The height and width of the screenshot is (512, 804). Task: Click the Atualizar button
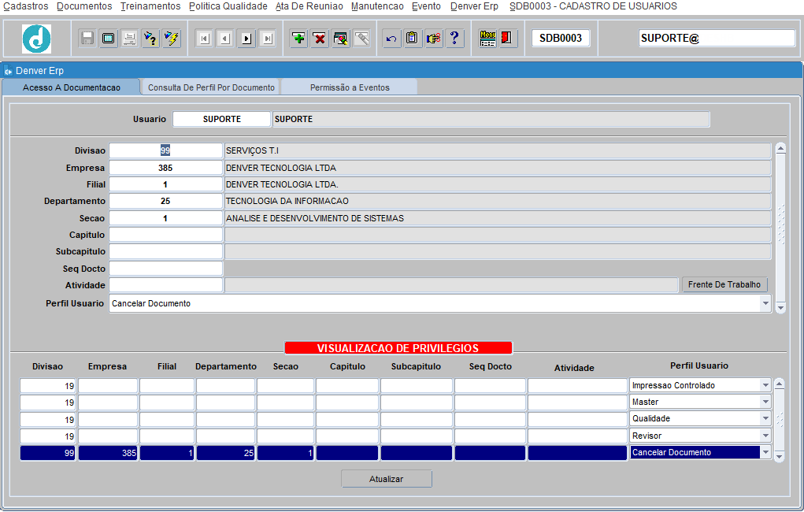[387, 479]
